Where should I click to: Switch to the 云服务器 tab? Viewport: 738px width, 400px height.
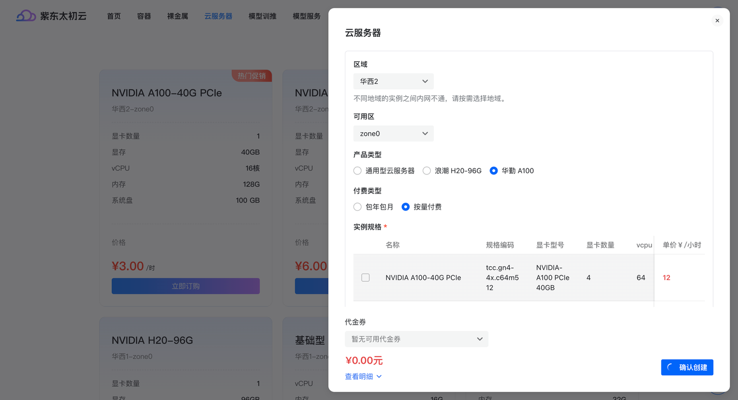(x=217, y=16)
